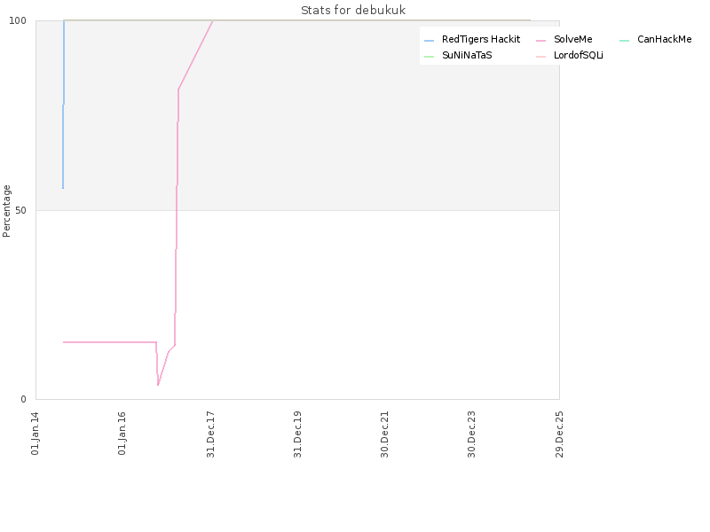Screen dimensions: 710x532
Task: Click the teal CanHackMe legend color marker
Action: (x=624, y=41)
